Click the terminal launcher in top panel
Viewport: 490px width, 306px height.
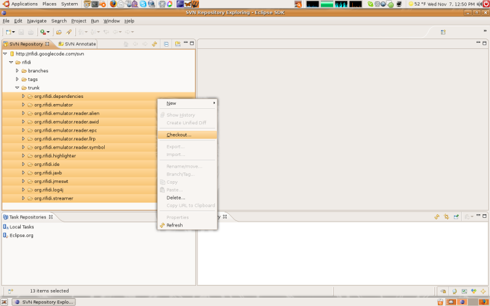pos(95,4)
